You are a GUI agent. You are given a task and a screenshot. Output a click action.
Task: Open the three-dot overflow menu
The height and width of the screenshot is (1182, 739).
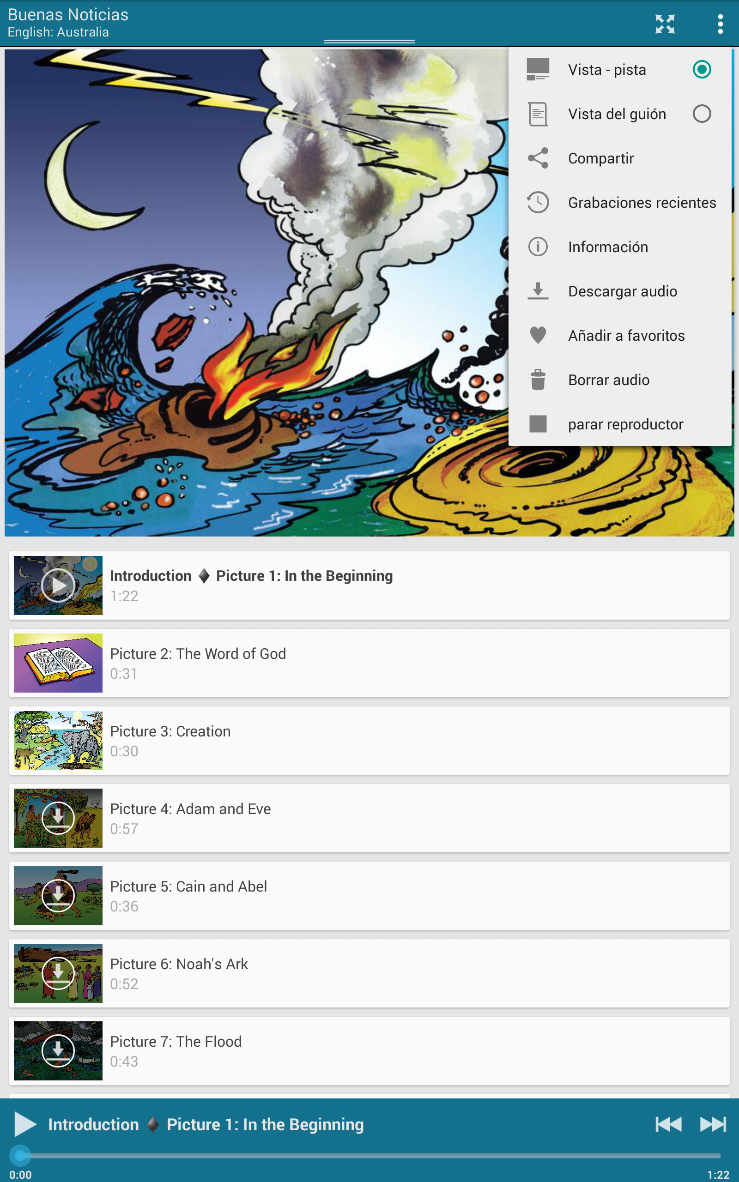point(720,24)
